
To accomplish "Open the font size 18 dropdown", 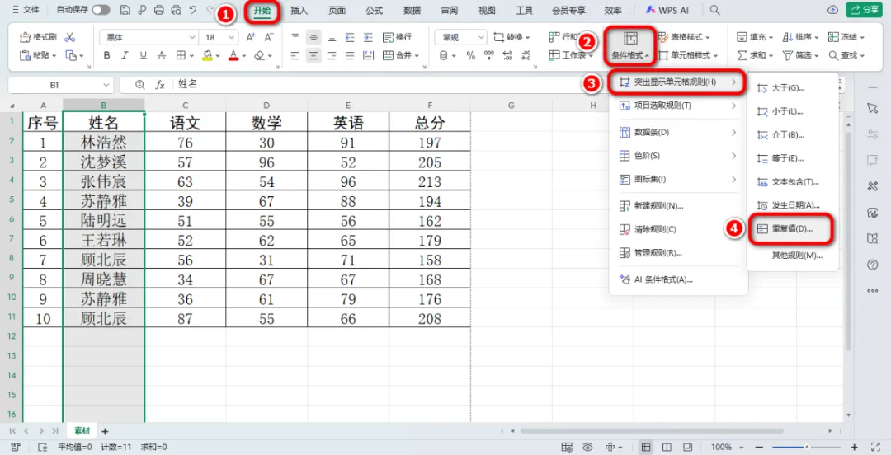I will (232, 37).
